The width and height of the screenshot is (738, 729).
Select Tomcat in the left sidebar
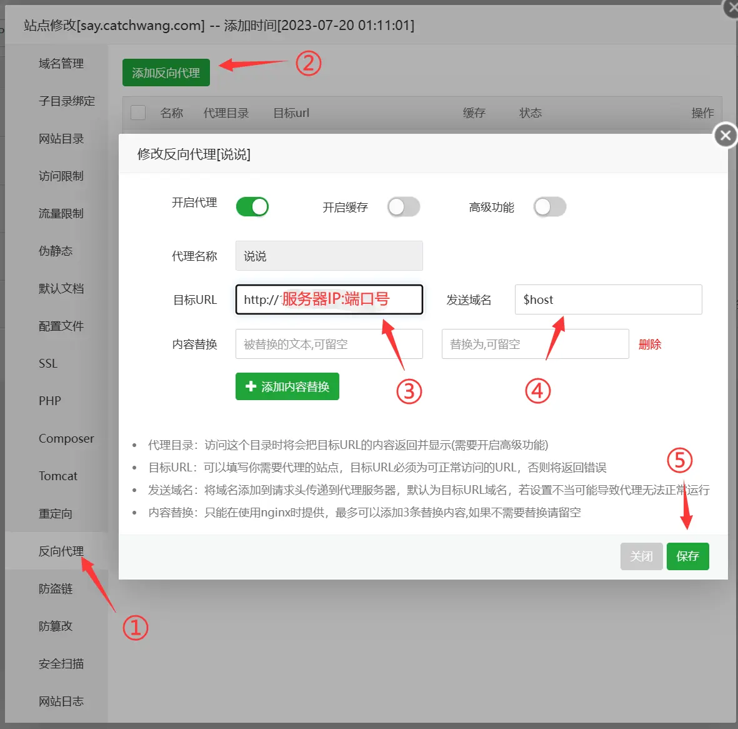57,476
